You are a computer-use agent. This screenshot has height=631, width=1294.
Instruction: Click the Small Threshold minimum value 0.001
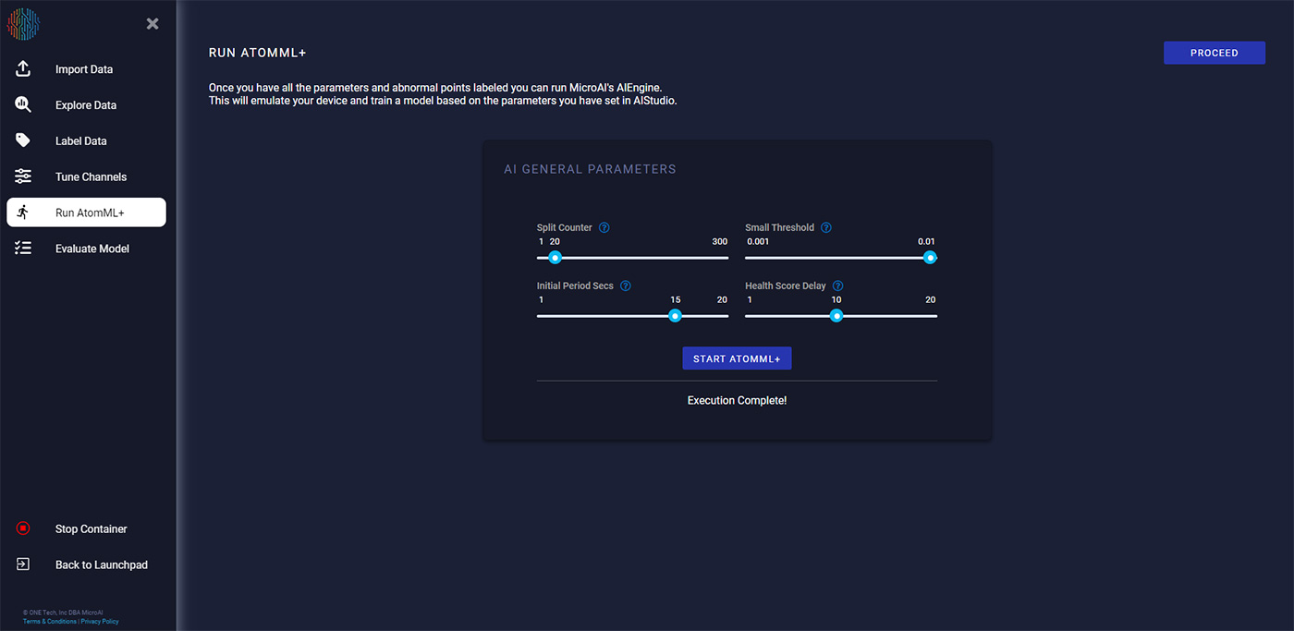758,242
